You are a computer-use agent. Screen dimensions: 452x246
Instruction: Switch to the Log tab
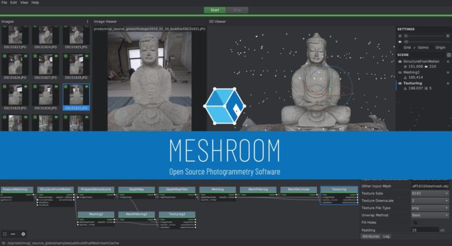(x=386, y=237)
